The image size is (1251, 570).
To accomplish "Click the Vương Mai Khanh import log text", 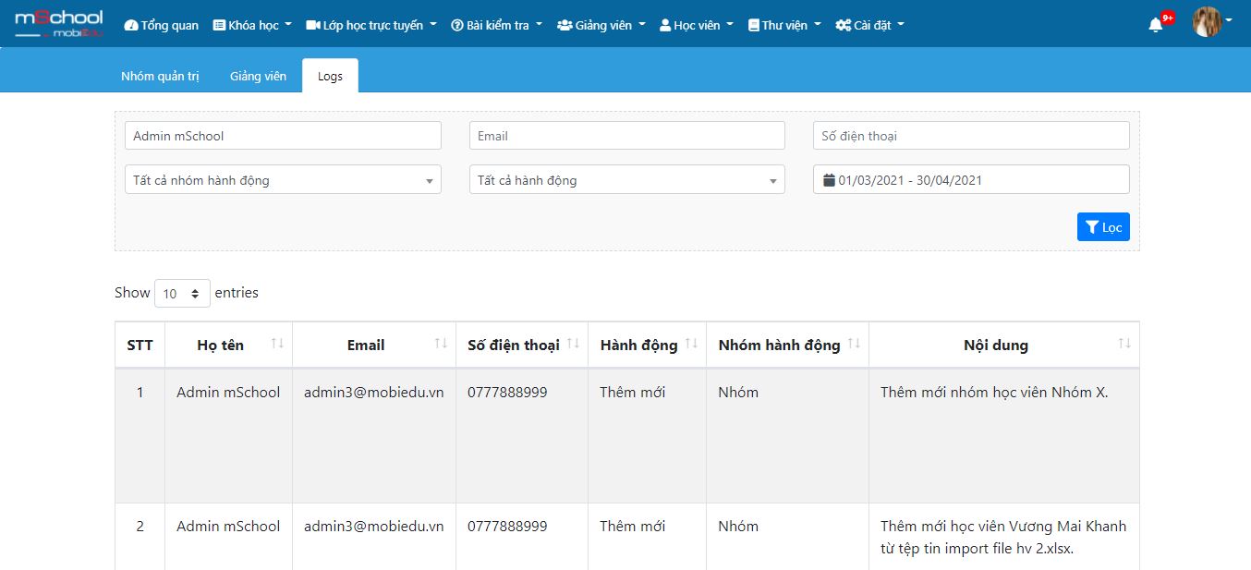I will coord(1003,537).
